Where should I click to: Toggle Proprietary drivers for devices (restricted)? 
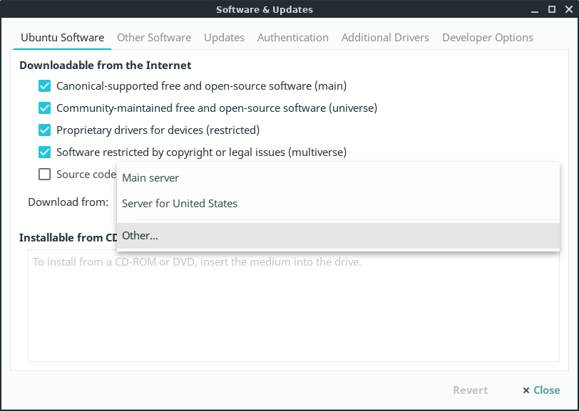click(45, 130)
